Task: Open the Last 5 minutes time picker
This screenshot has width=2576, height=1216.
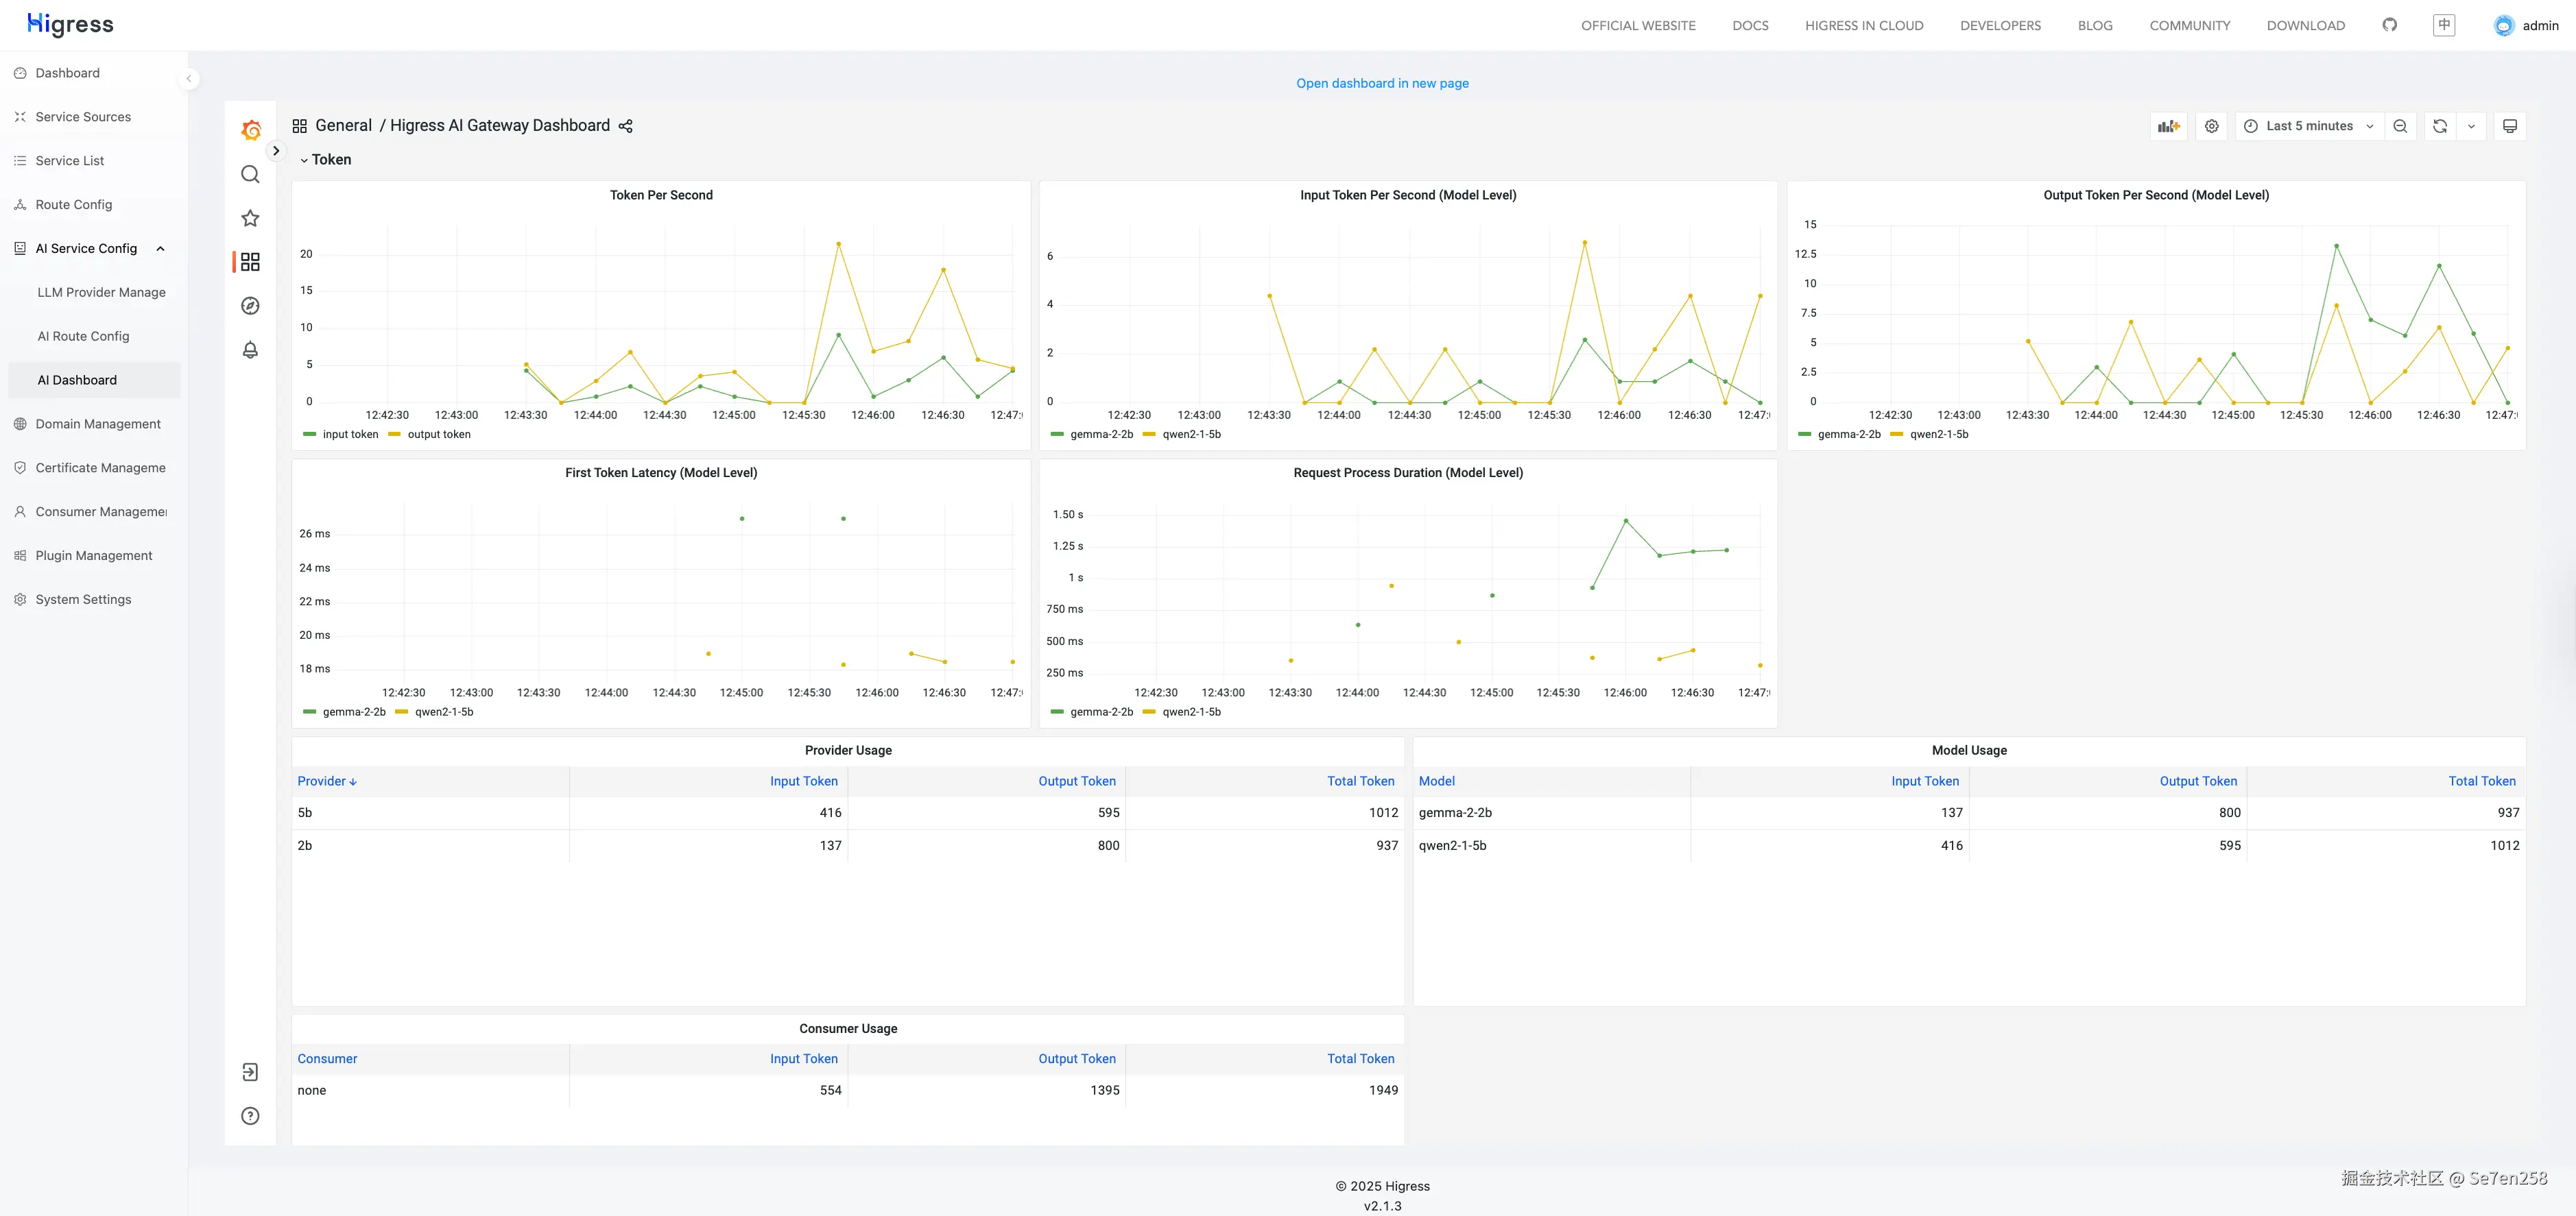Action: (x=2308, y=126)
